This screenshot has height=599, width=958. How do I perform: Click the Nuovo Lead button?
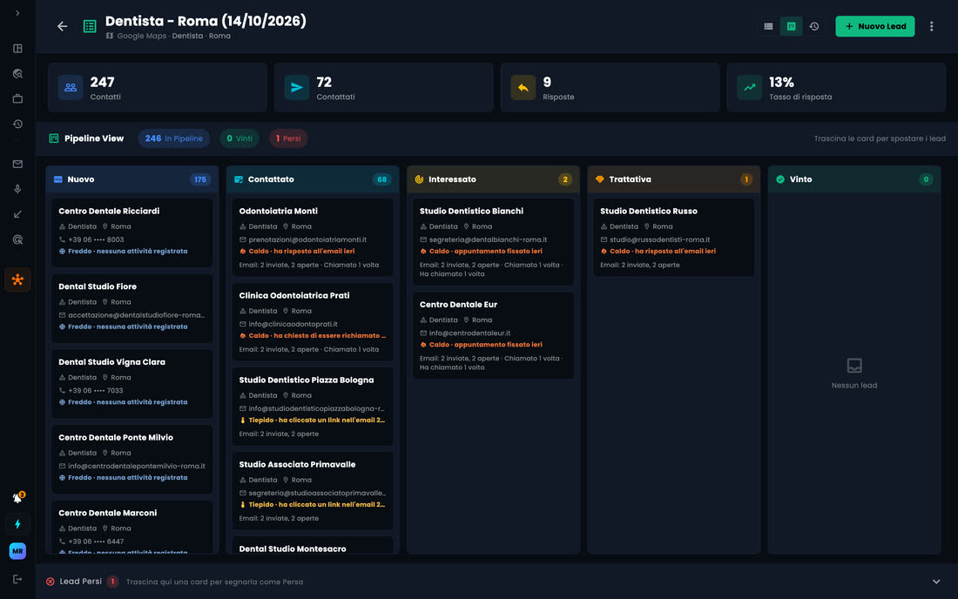pos(875,26)
